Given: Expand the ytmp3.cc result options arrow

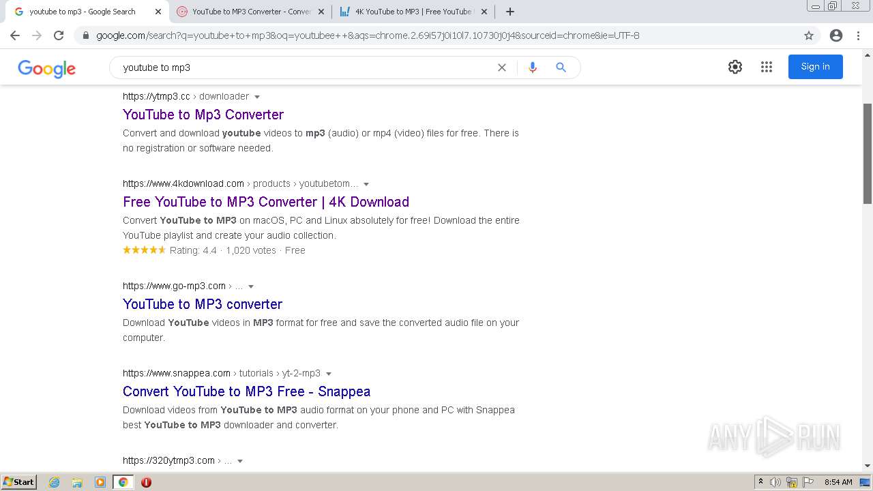Looking at the screenshot, I should (x=257, y=97).
